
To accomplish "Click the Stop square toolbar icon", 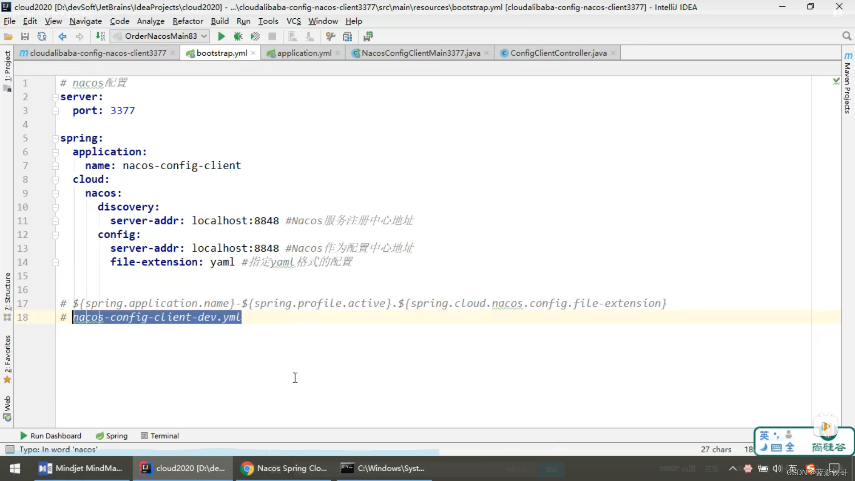I will [272, 37].
